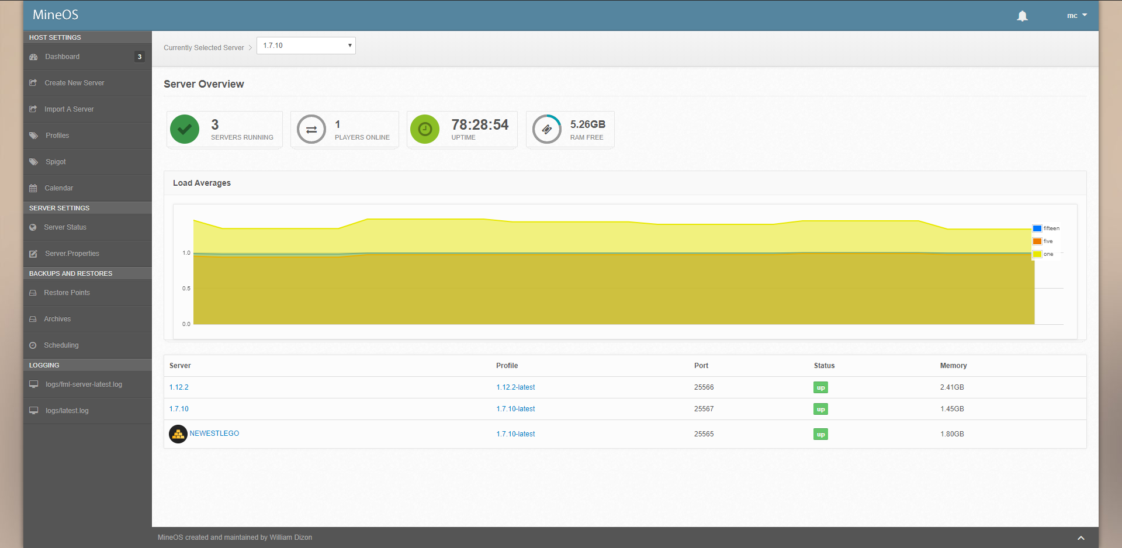Open the currently selected server dropdown
This screenshot has height=548, width=1122.
tap(306, 46)
